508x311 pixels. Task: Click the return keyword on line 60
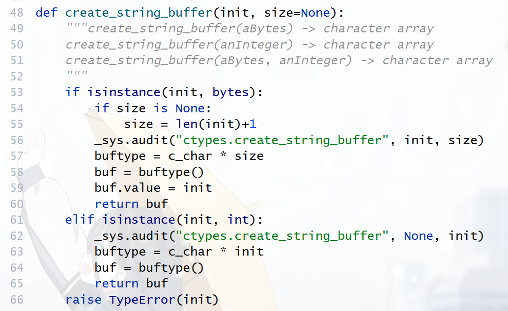tap(116, 204)
